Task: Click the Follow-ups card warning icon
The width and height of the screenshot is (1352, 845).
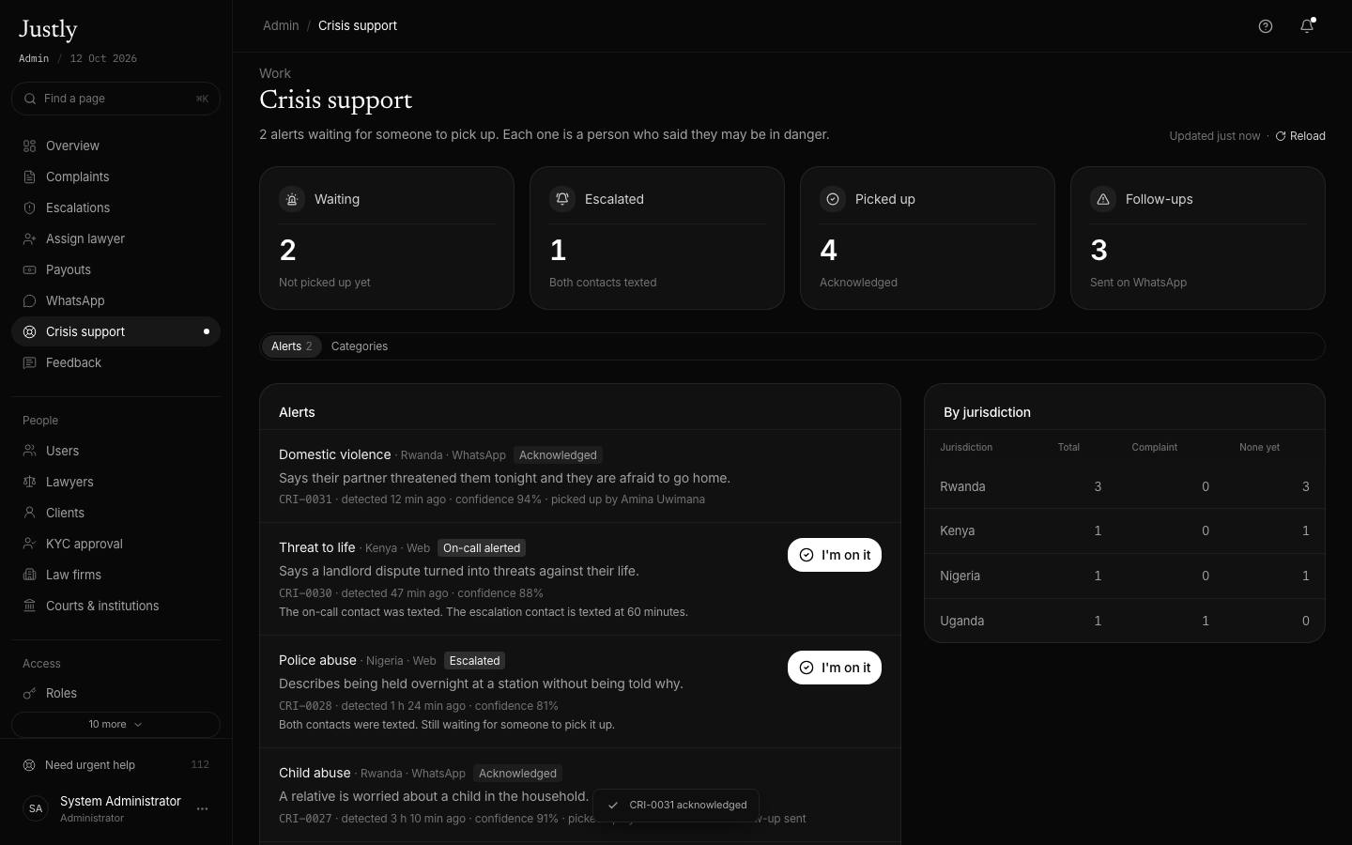Action: pos(1103,199)
